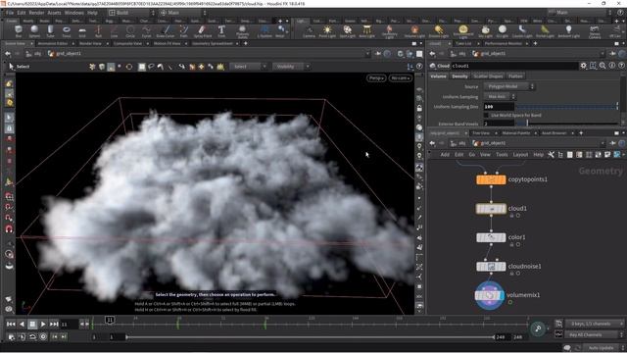Viewport: 627px width, 353px height.
Task: Add an Environment Light from the shelf
Action: click(x=463, y=30)
